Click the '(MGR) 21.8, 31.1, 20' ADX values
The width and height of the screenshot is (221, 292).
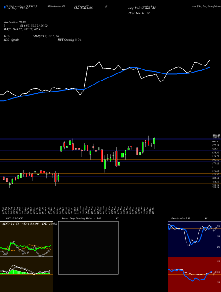[46, 36]
